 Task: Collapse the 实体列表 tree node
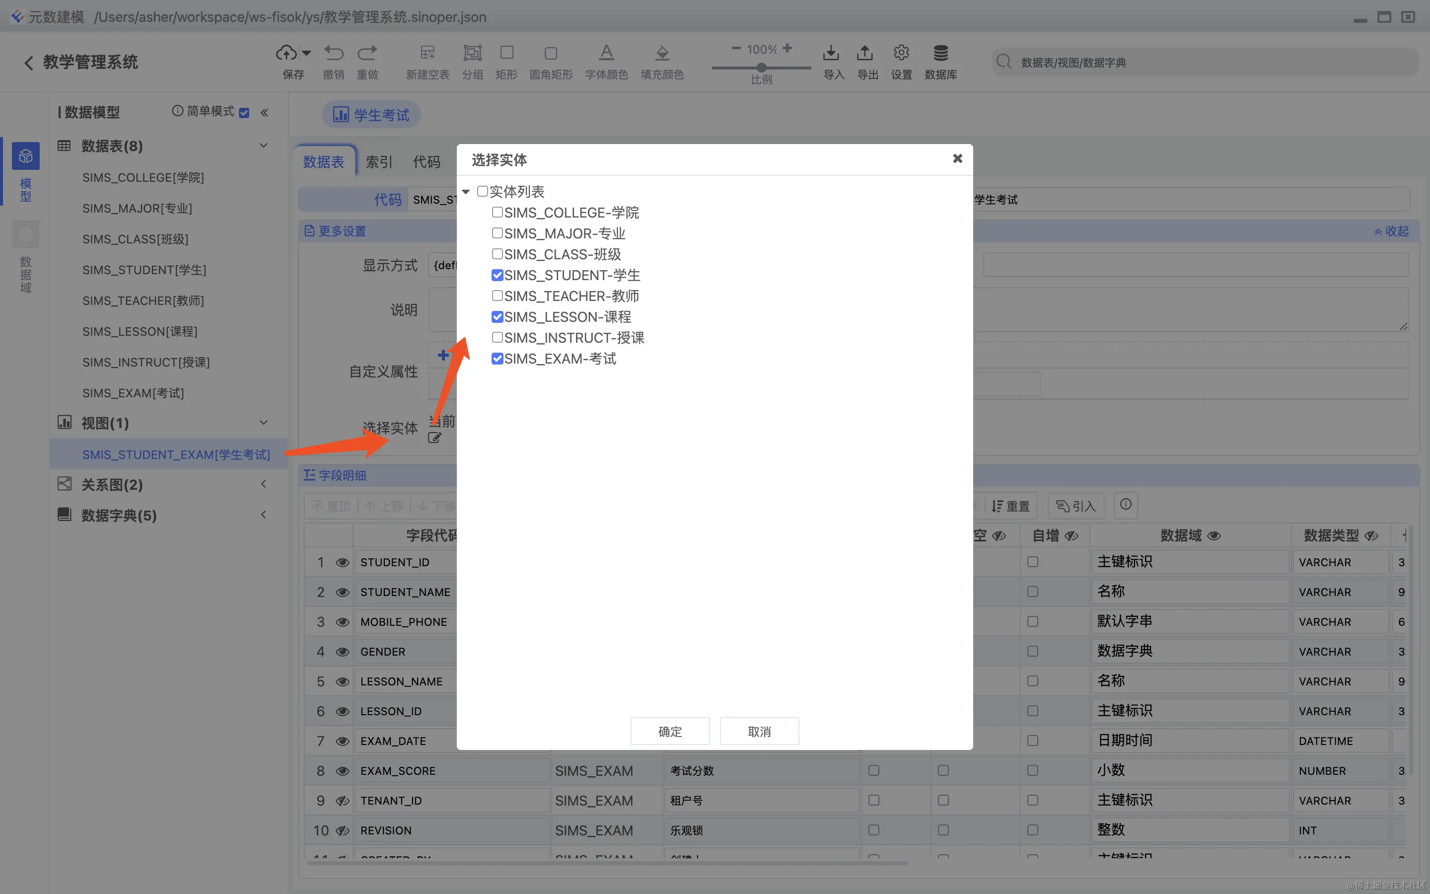tap(466, 192)
